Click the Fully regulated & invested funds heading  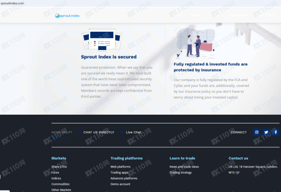pos(211,67)
